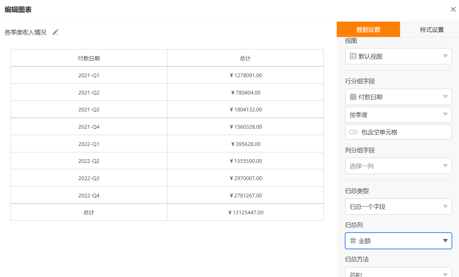Image resolution: width=459 pixels, height=277 pixels.
Task: Open the 金额 summary column dropdown
Action: coord(398,241)
